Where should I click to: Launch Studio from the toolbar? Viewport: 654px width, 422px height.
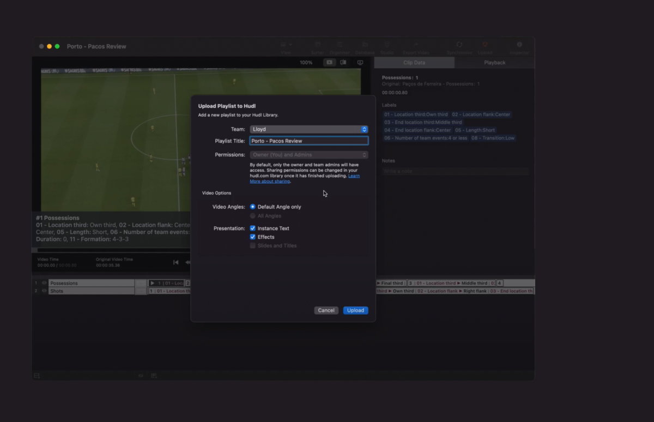point(387,46)
